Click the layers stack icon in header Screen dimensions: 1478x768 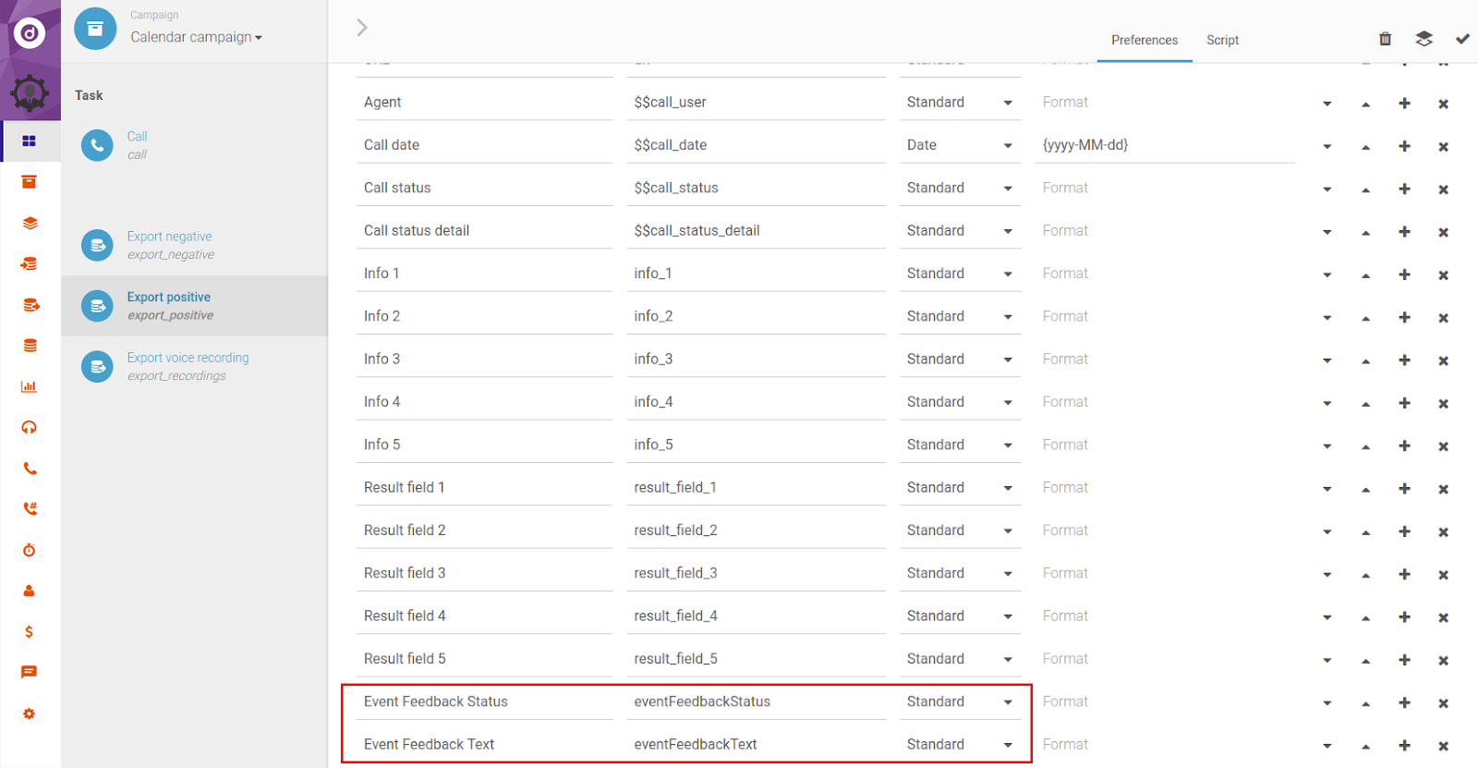tap(1423, 39)
